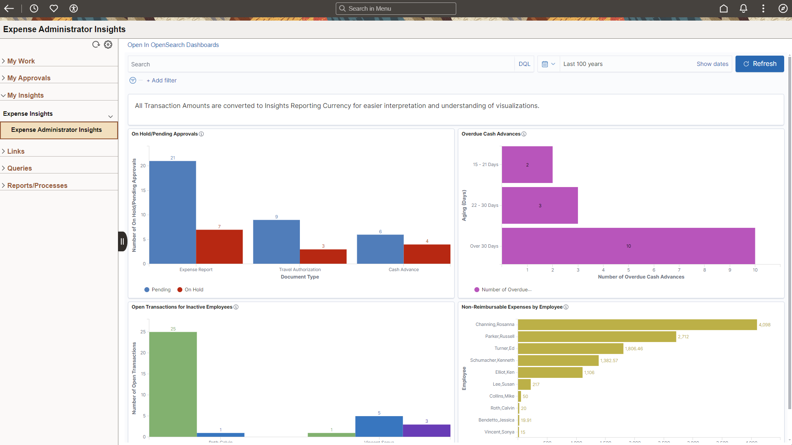This screenshot has width=792, height=445.
Task: Open recently visited clock icon
Action: point(34,9)
